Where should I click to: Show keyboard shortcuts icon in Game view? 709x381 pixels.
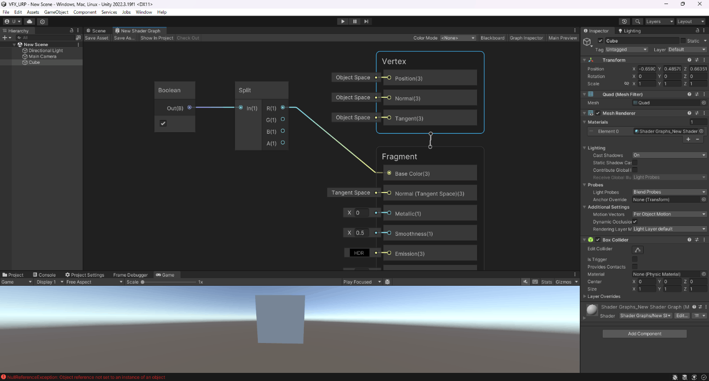click(x=535, y=282)
